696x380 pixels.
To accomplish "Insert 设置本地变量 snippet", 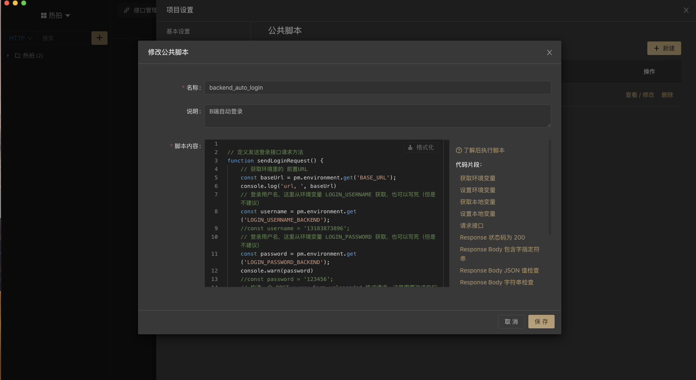I will 478,214.
